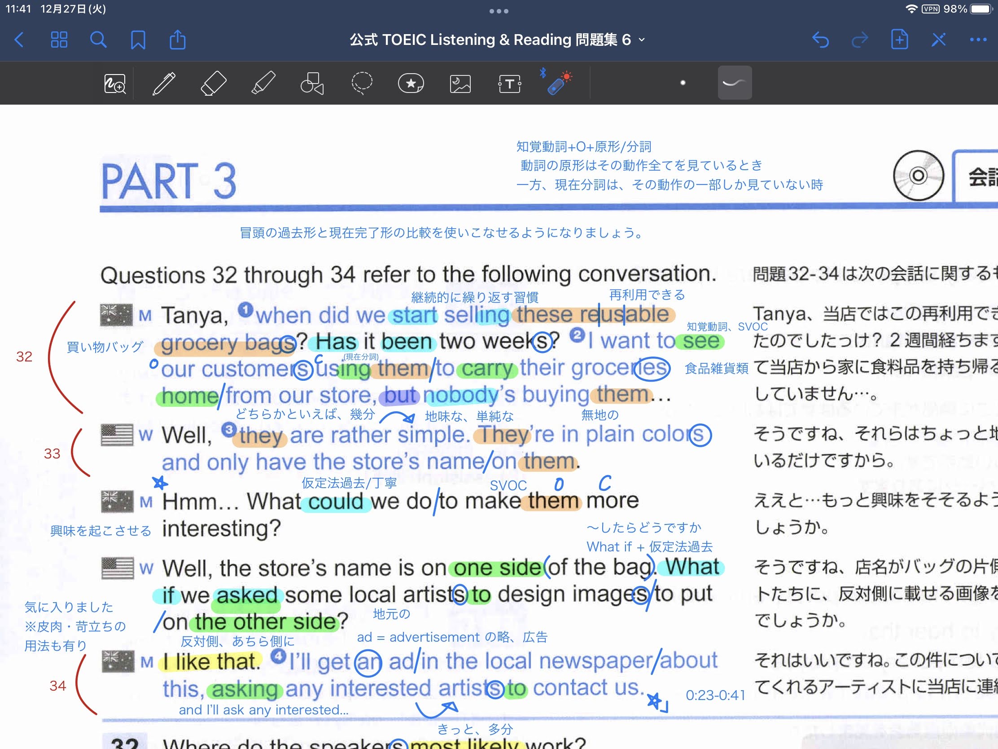Open the three-dot More options menu
998x749 pixels.
tap(978, 40)
